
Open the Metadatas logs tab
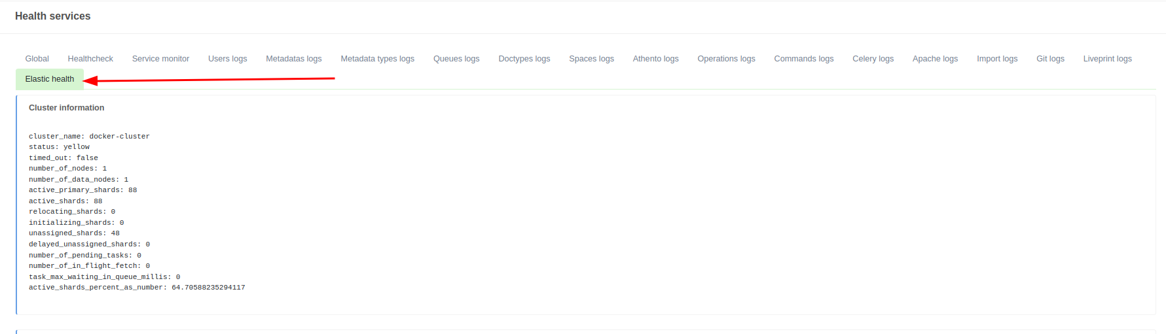(293, 59)
